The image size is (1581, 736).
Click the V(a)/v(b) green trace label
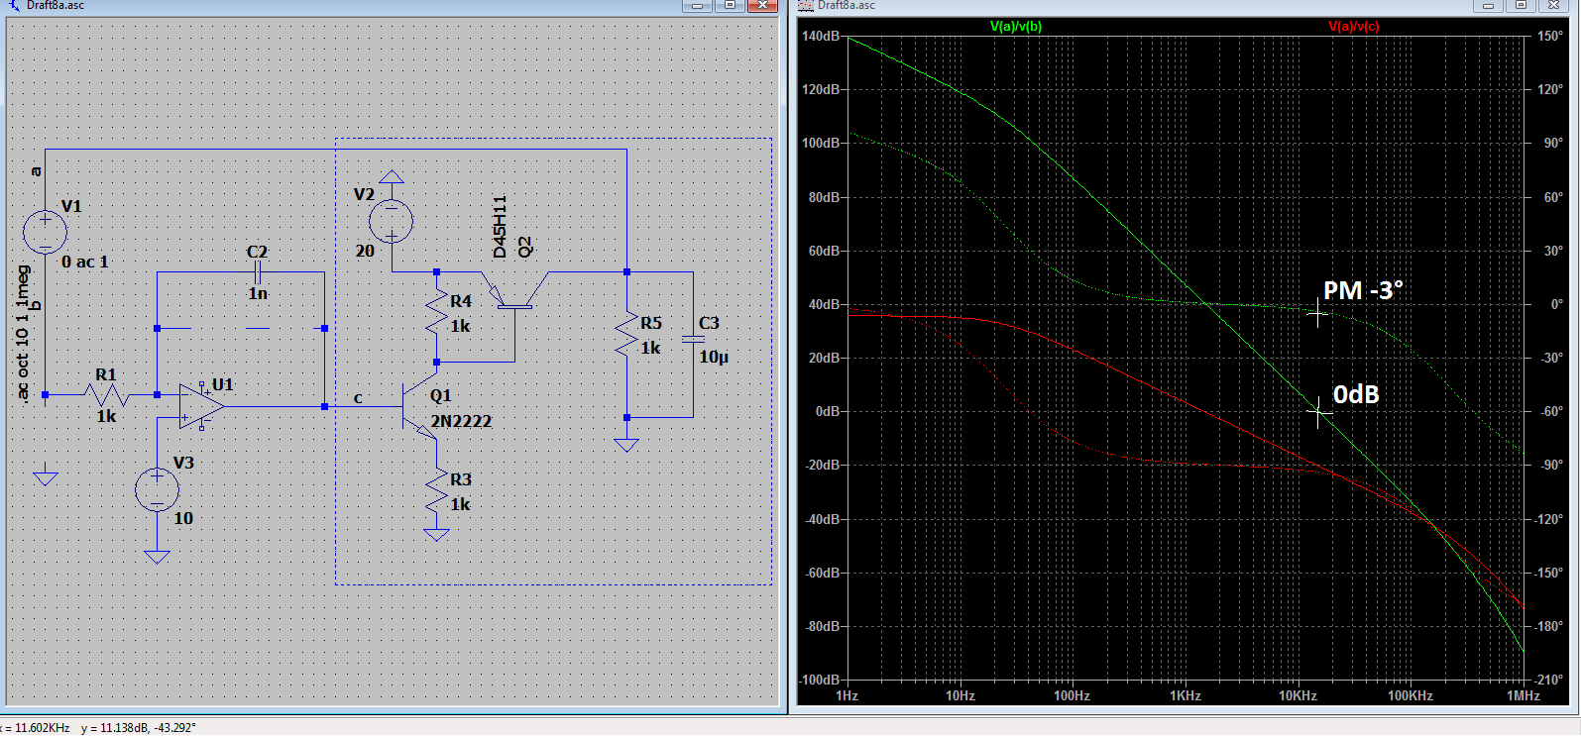coord(1016,27)
